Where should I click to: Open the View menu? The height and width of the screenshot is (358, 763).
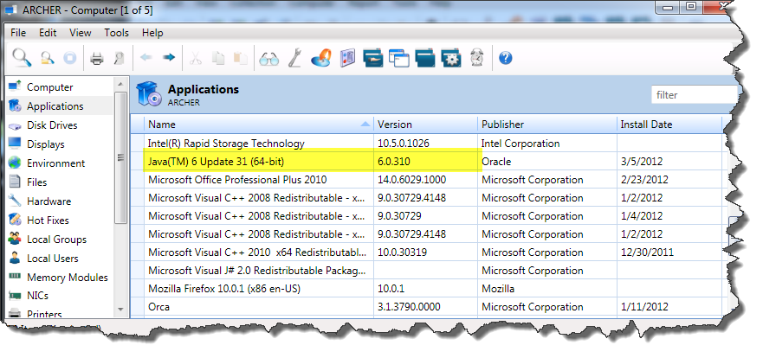(81, 33)
